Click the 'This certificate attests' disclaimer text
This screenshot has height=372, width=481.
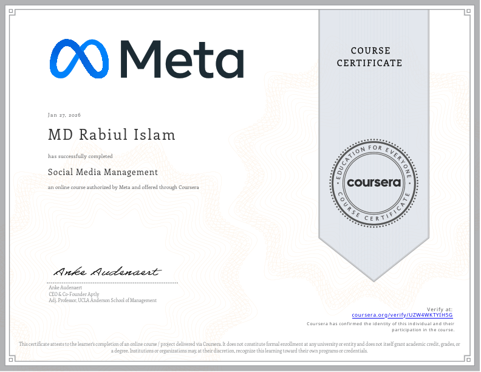click(x=239, y=347)
